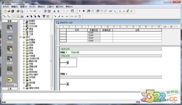Click the green Run PLC icon
The image size is (182, 105).
80,11
